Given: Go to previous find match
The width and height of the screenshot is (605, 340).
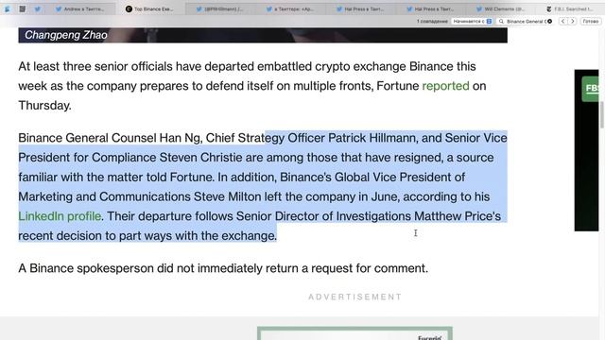Looking at the screenshot, I should 562,21.
